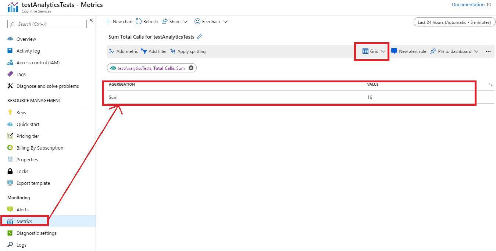Collapse the sidebar with double chevron
This screenshot has height=251, width=496.
click(91, 20)
